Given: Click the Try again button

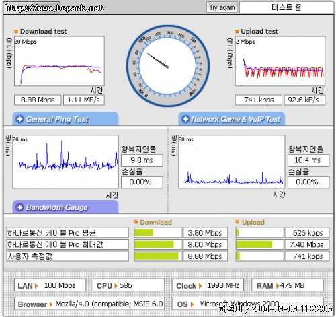Looking at the screenshot, I should point(222,8).
